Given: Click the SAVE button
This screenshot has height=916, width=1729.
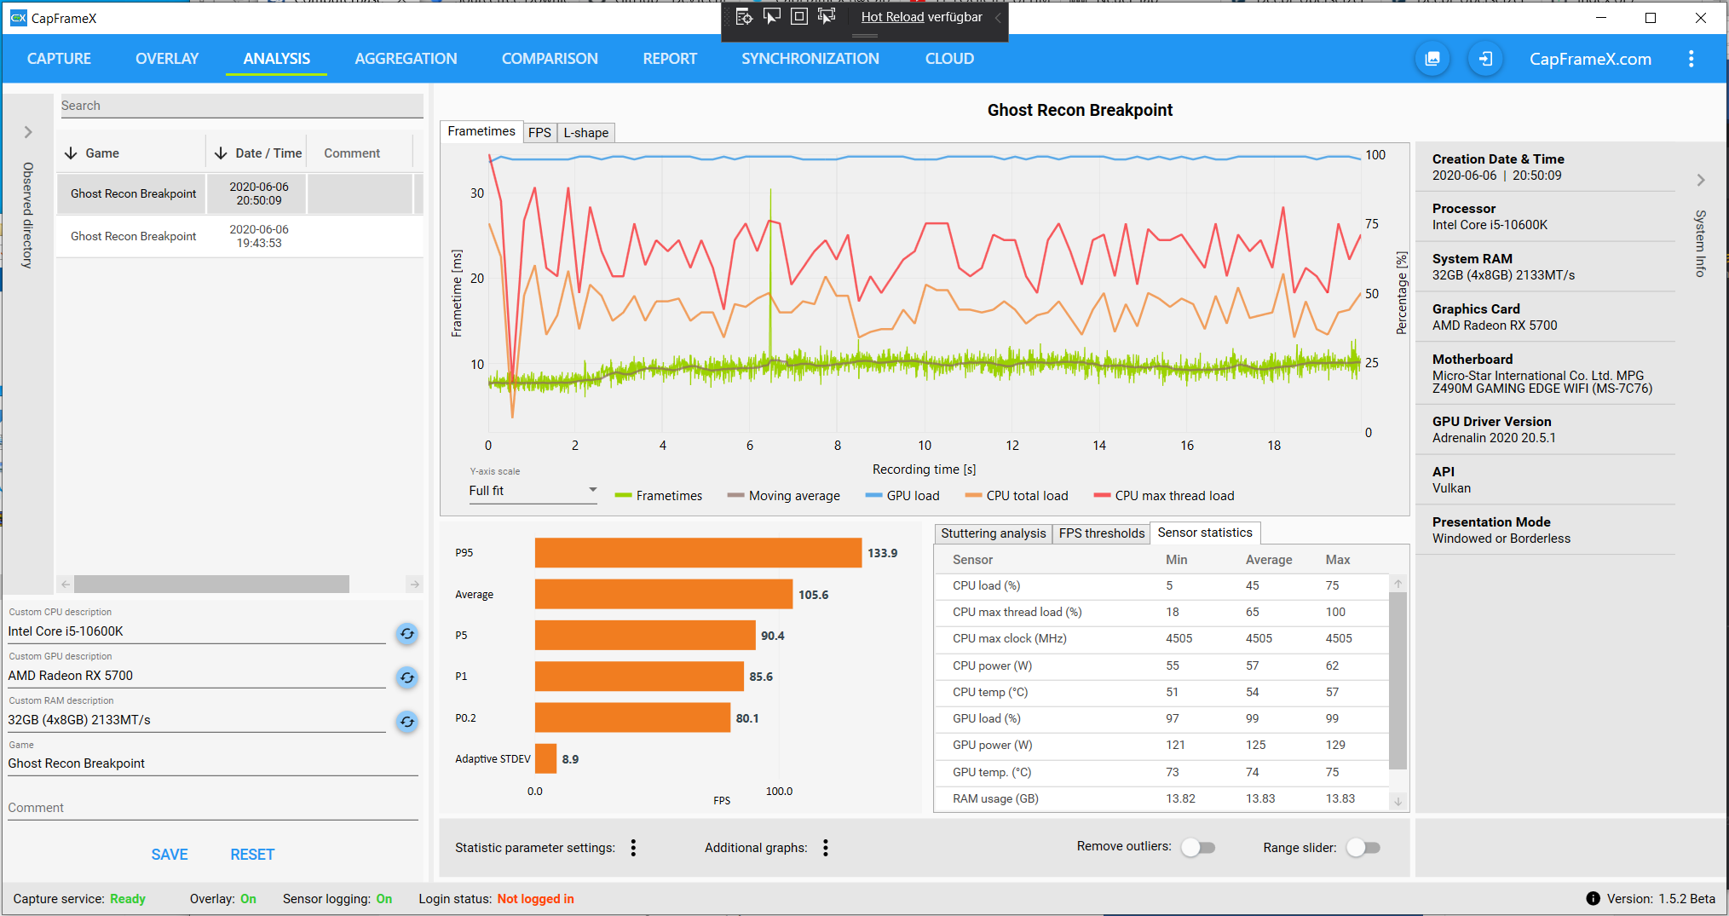Looking at the screenshot, I should click(170, 855).
